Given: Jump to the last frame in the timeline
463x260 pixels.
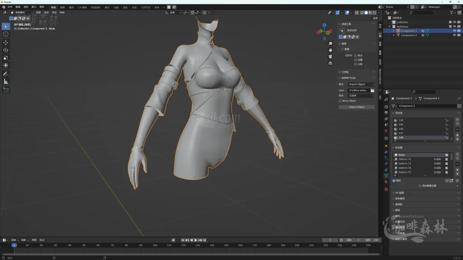Looking at the screenshot, I should click(205, 240).
